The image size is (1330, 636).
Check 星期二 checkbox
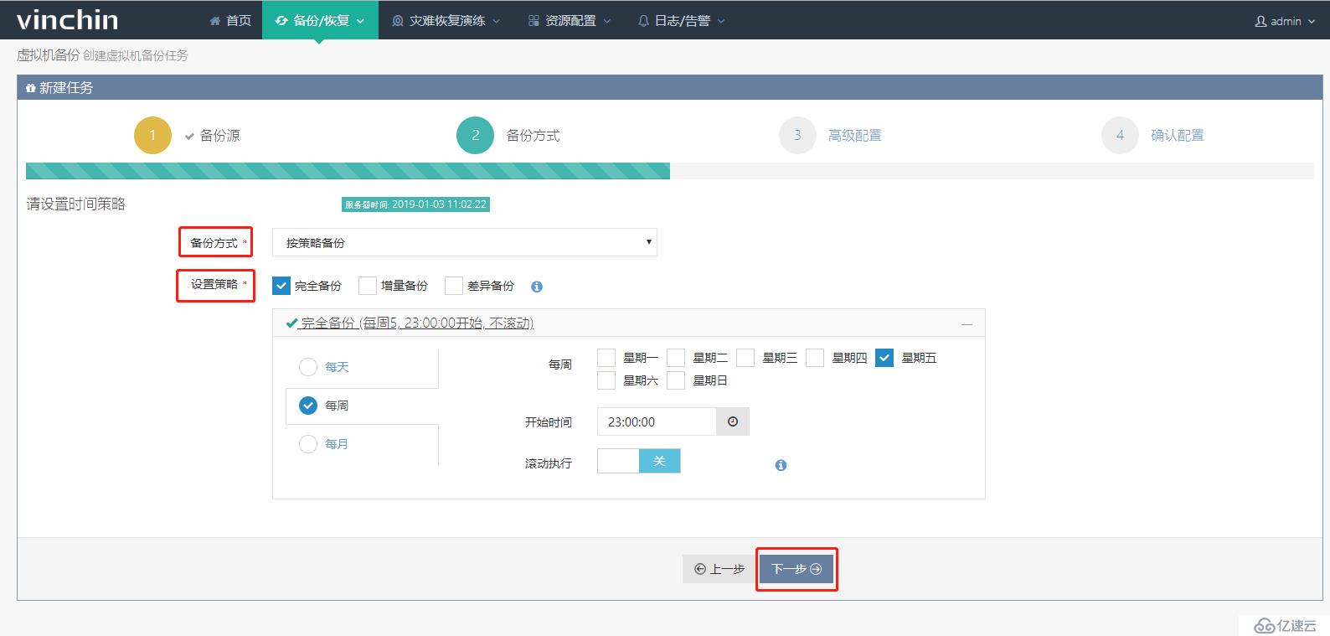click(676, 358)
